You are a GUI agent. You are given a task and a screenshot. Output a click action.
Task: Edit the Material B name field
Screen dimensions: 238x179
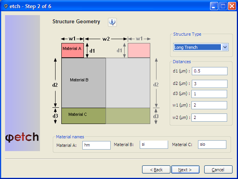coord(154,145)
